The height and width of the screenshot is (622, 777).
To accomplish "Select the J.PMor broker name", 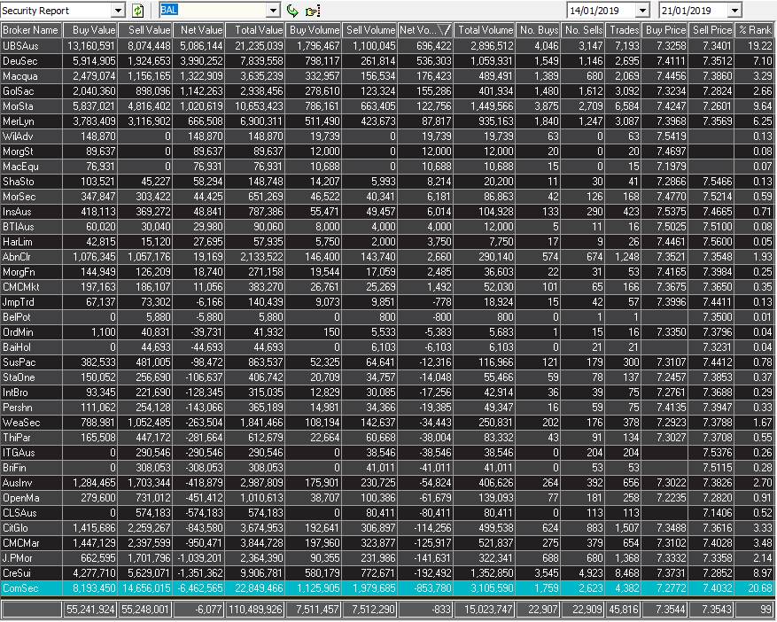I will (x=18, y=558).
